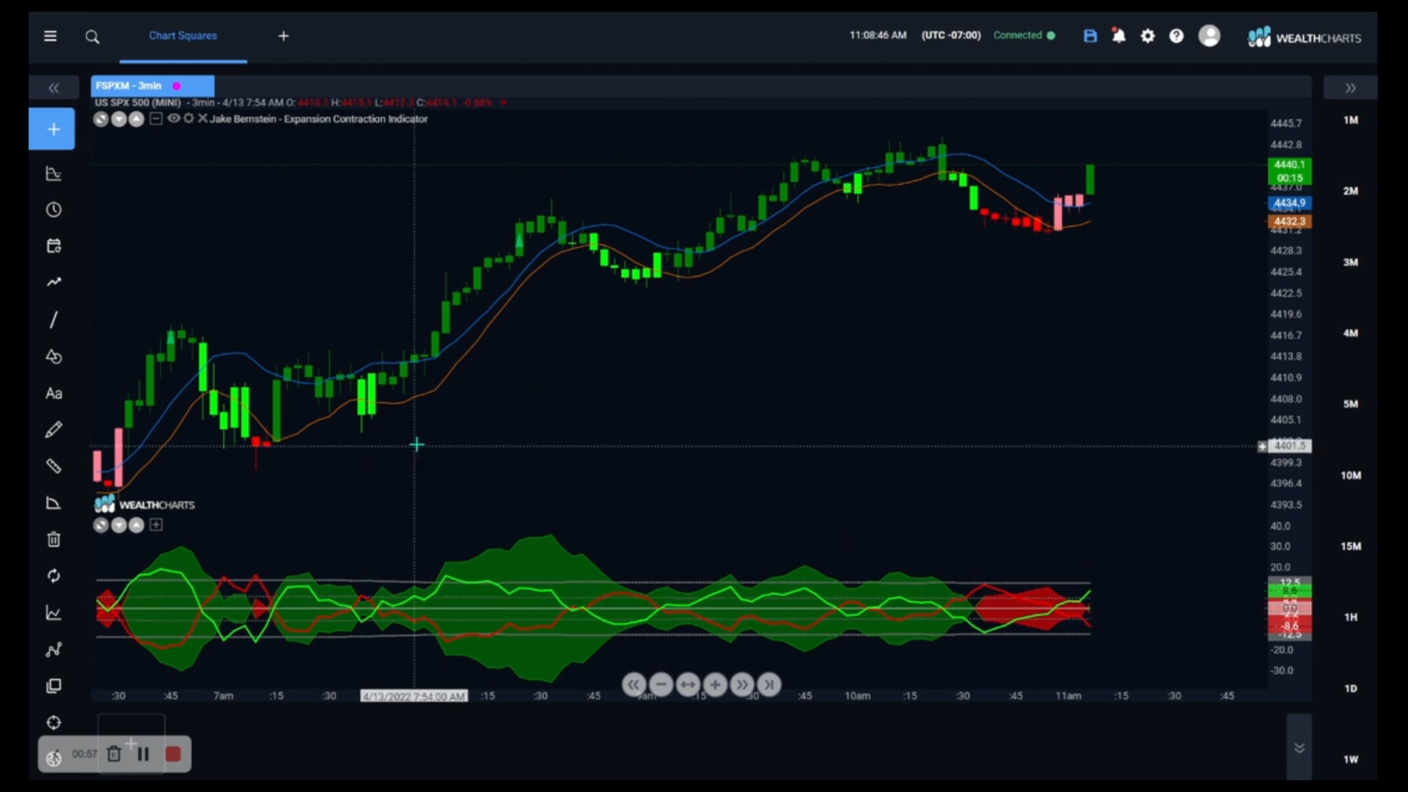
Task: Open the clock time interval tool
Action: (54, 210)
